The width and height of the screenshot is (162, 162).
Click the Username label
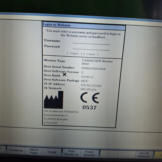pyautogui.click(x=52, y=40)
